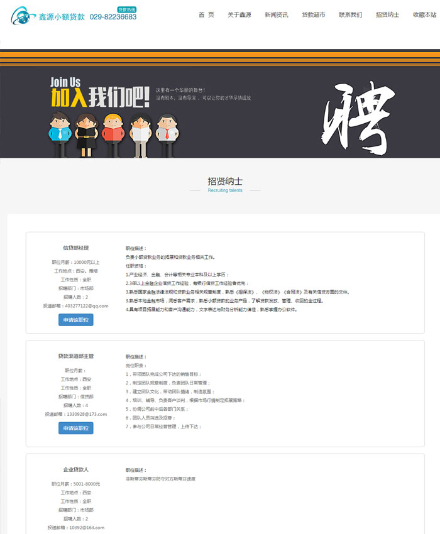The height and width of the screenshot is (534, 440).
Task: Apply for the 信贷部经理 position
Action: pos(75,320)
